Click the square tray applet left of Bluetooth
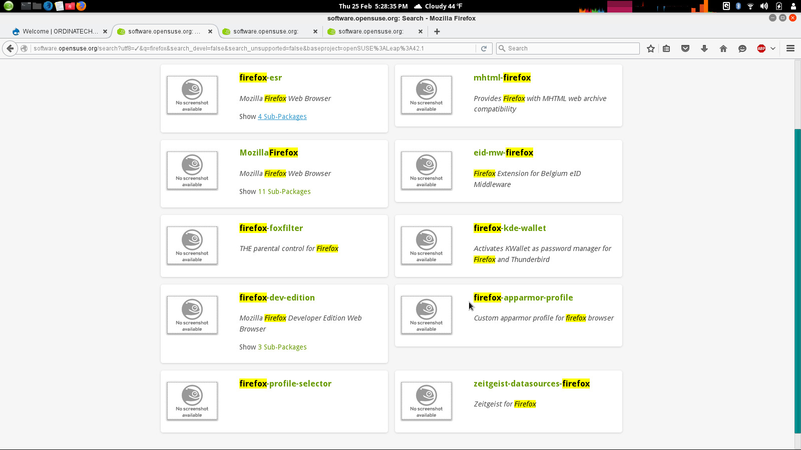The width and height of the screenshot is (801, 450). click(726, 6)
